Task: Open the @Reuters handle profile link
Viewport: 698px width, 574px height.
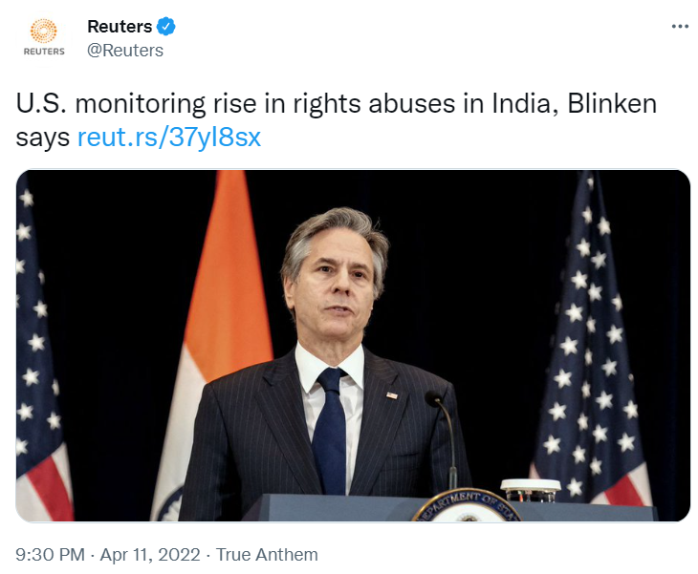Action: click(x=125, y=51)
